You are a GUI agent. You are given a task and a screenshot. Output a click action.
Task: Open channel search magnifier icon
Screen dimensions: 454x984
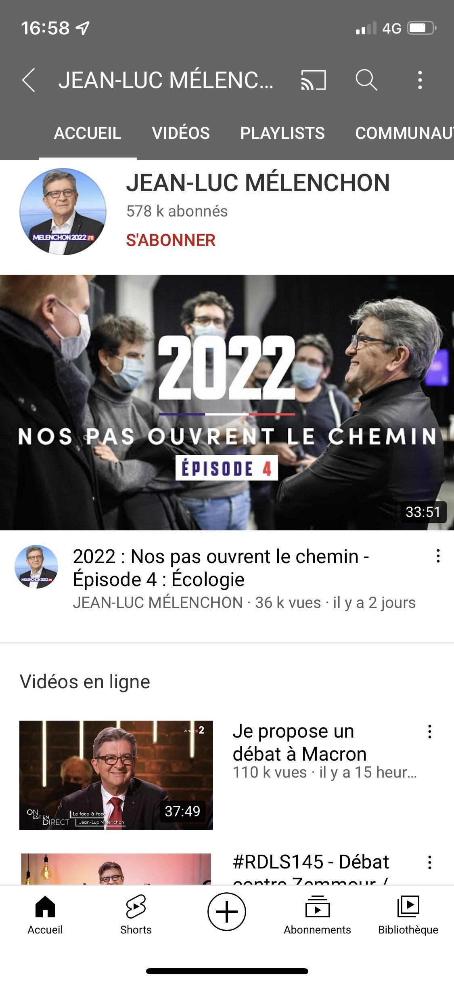click(x=366, y=80)
